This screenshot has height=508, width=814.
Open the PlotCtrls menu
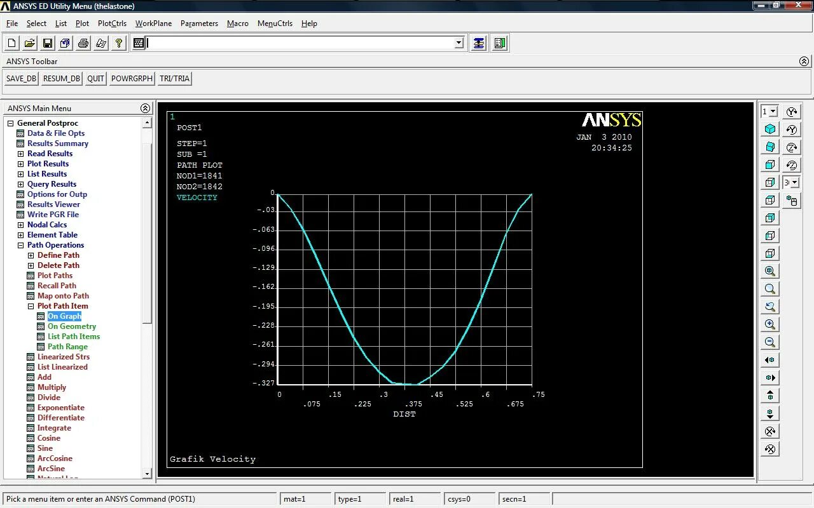[x=112, y=23]
